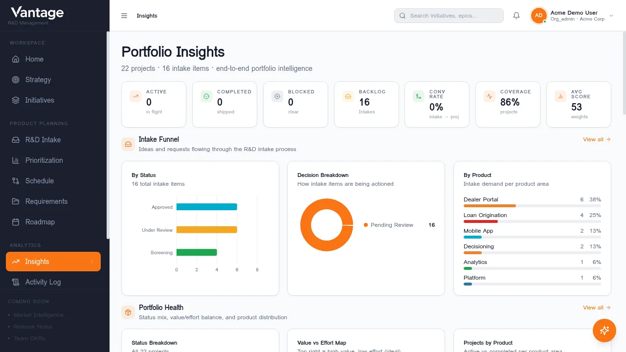Screen dimensions: 626x352
Task: Click the Conv Rate card icon
Action: (x=419, y=96)
